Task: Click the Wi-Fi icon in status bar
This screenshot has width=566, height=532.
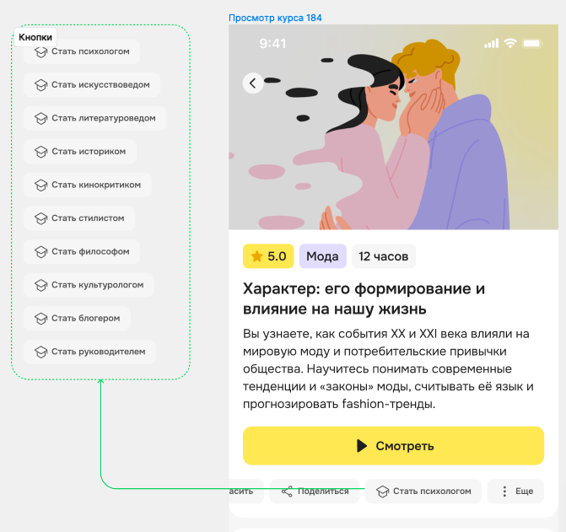Action: (510, 43)
